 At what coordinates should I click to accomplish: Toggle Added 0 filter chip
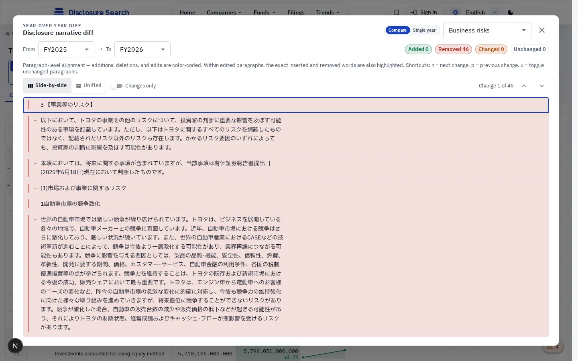click(x=418, y=49)
